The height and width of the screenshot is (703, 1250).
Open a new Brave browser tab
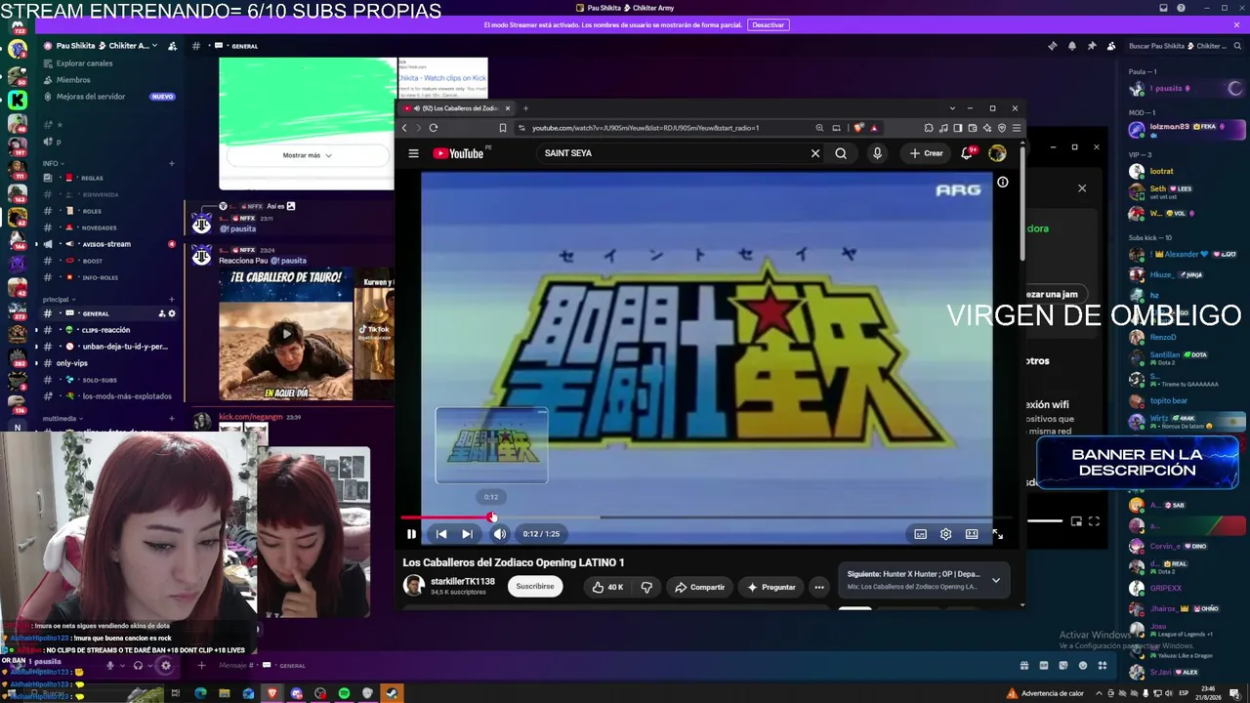pyautogui.click(x=525, y=108)
